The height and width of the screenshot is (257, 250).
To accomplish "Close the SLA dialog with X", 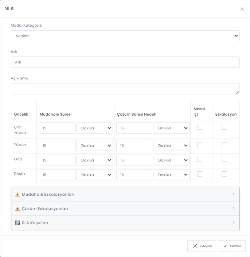I will click(242, 9).
